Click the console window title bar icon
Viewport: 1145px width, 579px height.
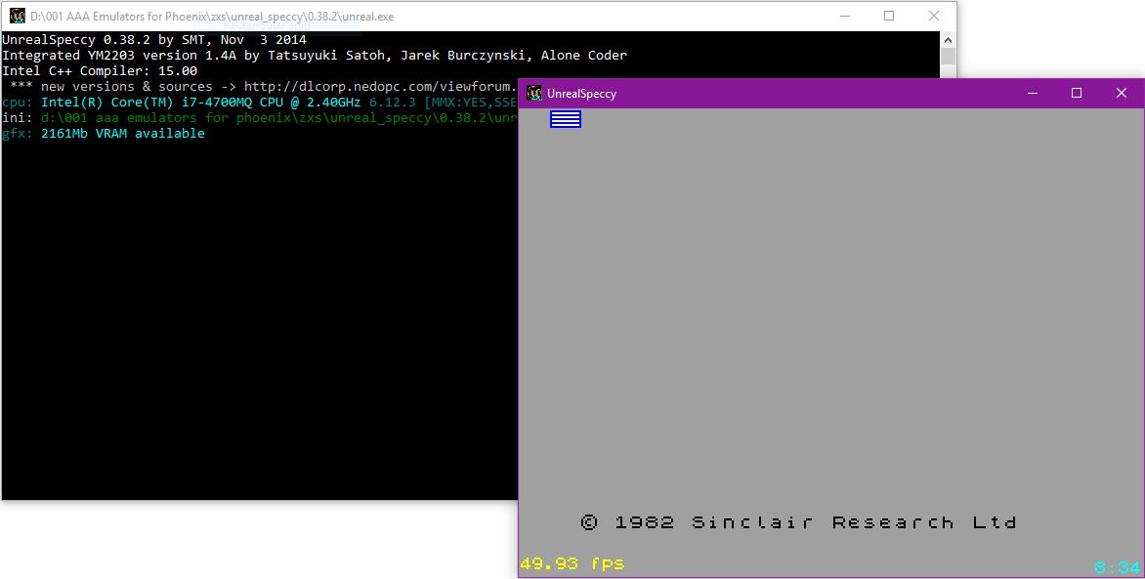[x=17, y=16]
